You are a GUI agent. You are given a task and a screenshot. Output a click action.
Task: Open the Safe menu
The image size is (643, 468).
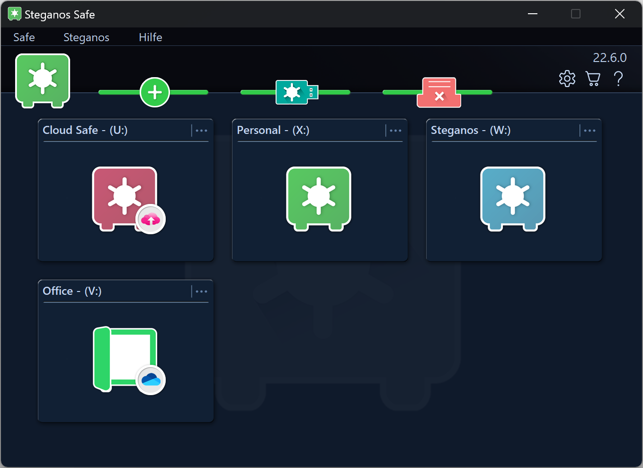(x=24, y=37)
